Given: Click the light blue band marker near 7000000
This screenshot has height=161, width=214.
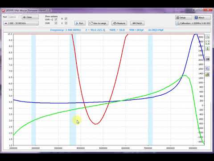Looking at the screenshot, I should [150, 90].
